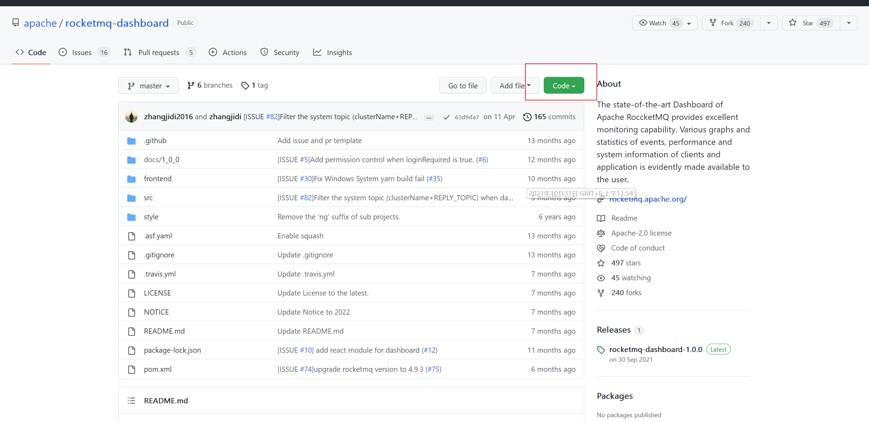Click the frontend folder icon
Screen dimensions: 869x422
131,179
